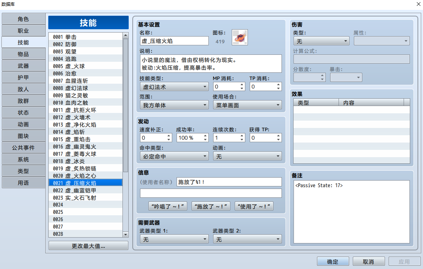Select skill 0020 虚_火焰之心
This screenshot has height=269, width=423.
click(x=86, y=176)
